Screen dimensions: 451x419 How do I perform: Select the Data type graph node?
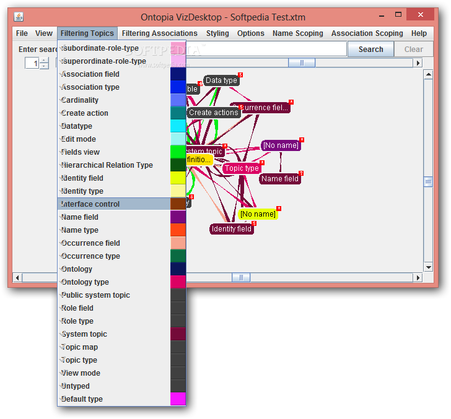tap(221, 80)
